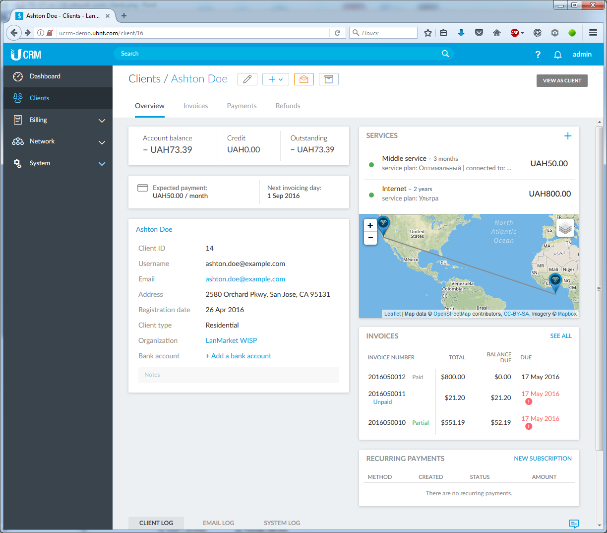607x533 pixels.
Task: Click the Add a bank account link
Action: point(239,356)
